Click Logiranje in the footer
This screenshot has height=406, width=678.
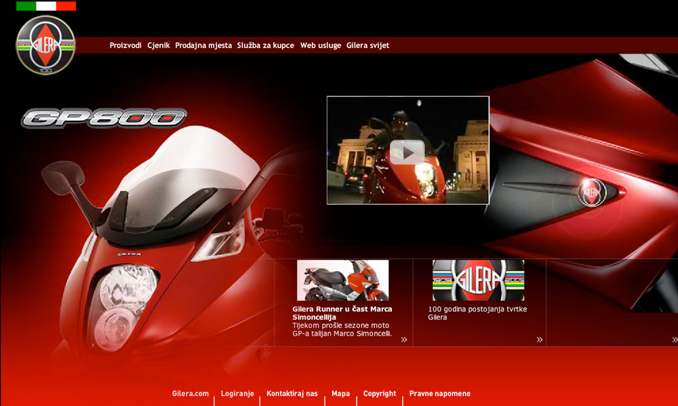[237, 394]
